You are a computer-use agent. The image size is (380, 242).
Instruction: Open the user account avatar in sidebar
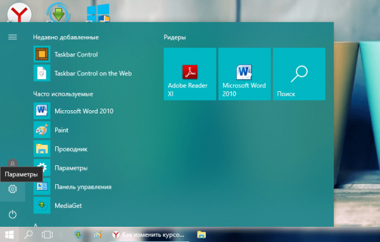(x=13, y=163)
